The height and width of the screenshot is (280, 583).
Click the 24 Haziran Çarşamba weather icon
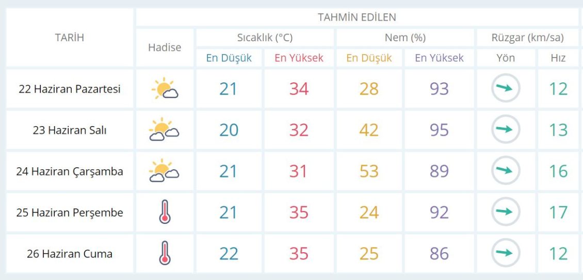[x=165, y=171]
